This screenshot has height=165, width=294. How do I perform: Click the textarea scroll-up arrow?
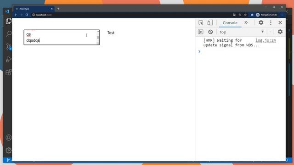click(98, 32)
